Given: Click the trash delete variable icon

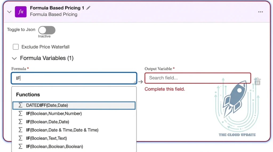Looking at the screenshot, I should click(x=257, y=82).
